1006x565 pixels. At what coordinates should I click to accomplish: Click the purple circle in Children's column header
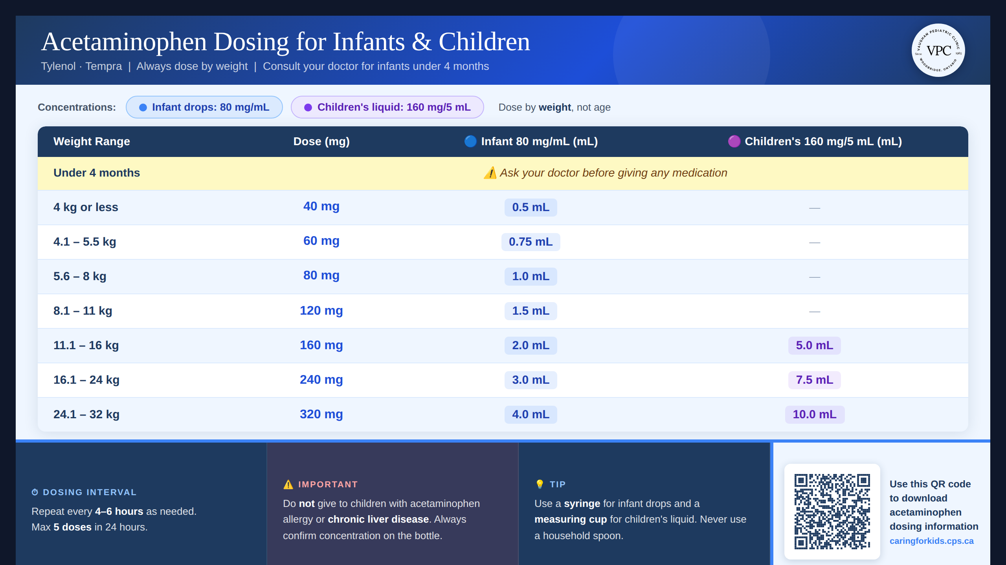(x=734, y=141)
